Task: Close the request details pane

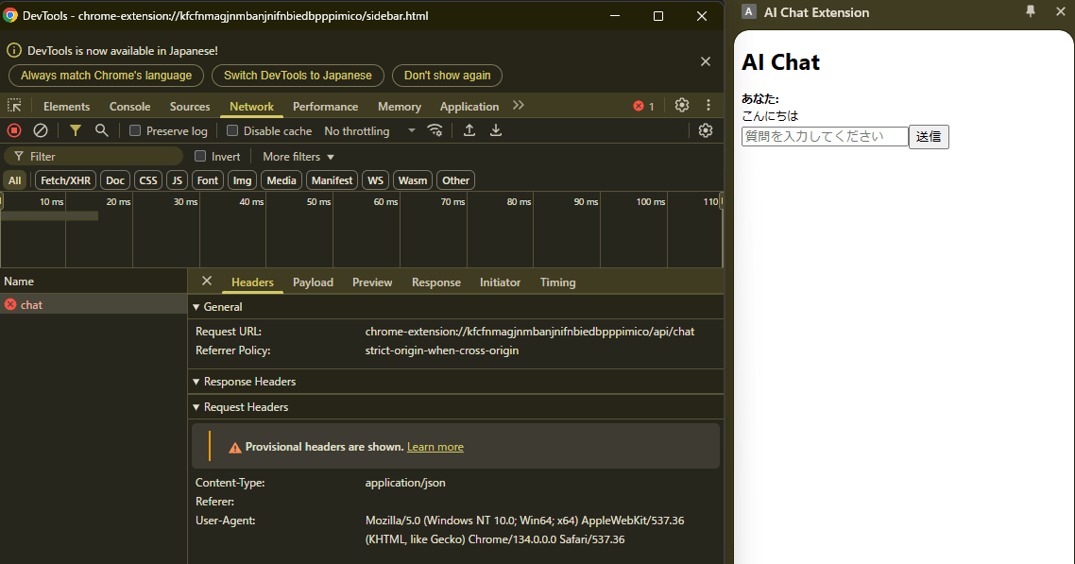Action: tap(206, 281)
